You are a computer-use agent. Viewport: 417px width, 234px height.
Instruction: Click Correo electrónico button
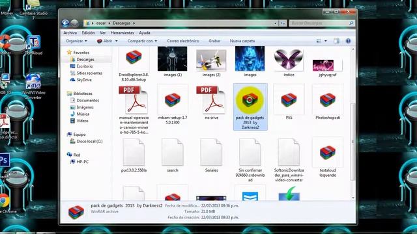[183, 41]
